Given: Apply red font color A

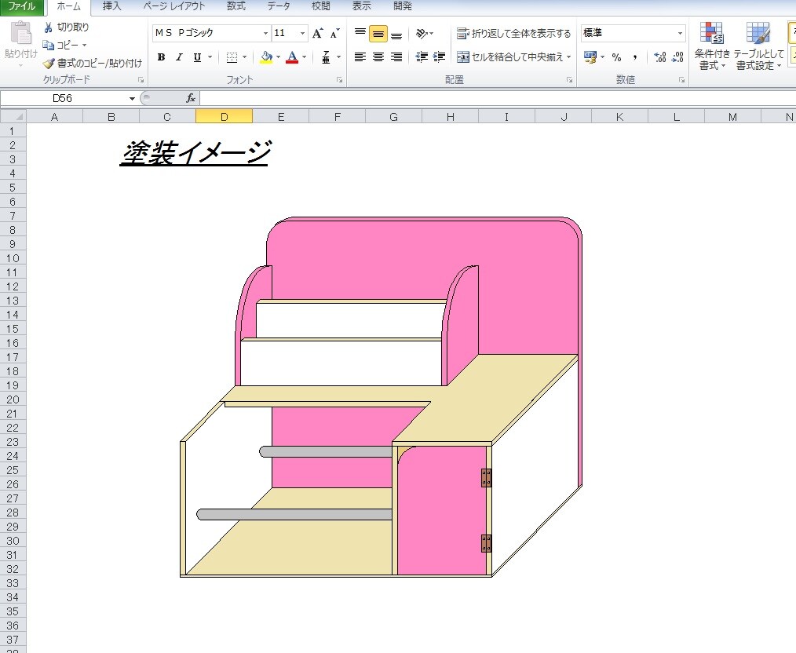Looking at the screenshot, I should [292, 57].
